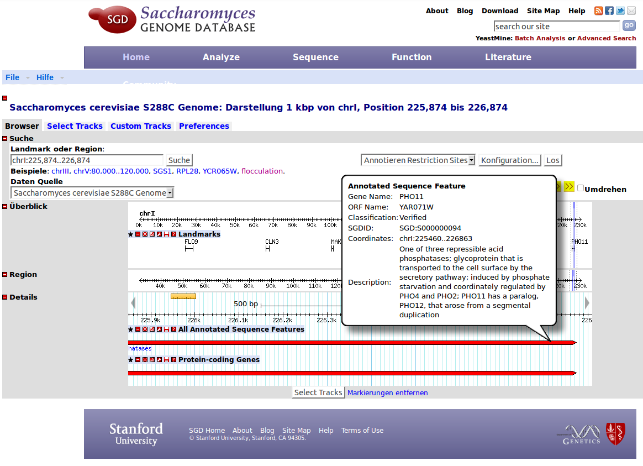Open the File menu
This screenshot has width=643, height=466.
(12, 77)
